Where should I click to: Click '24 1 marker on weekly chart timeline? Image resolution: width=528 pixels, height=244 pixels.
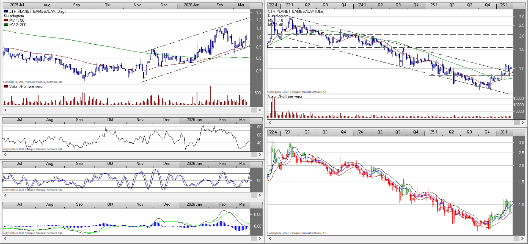coord(362,5)
